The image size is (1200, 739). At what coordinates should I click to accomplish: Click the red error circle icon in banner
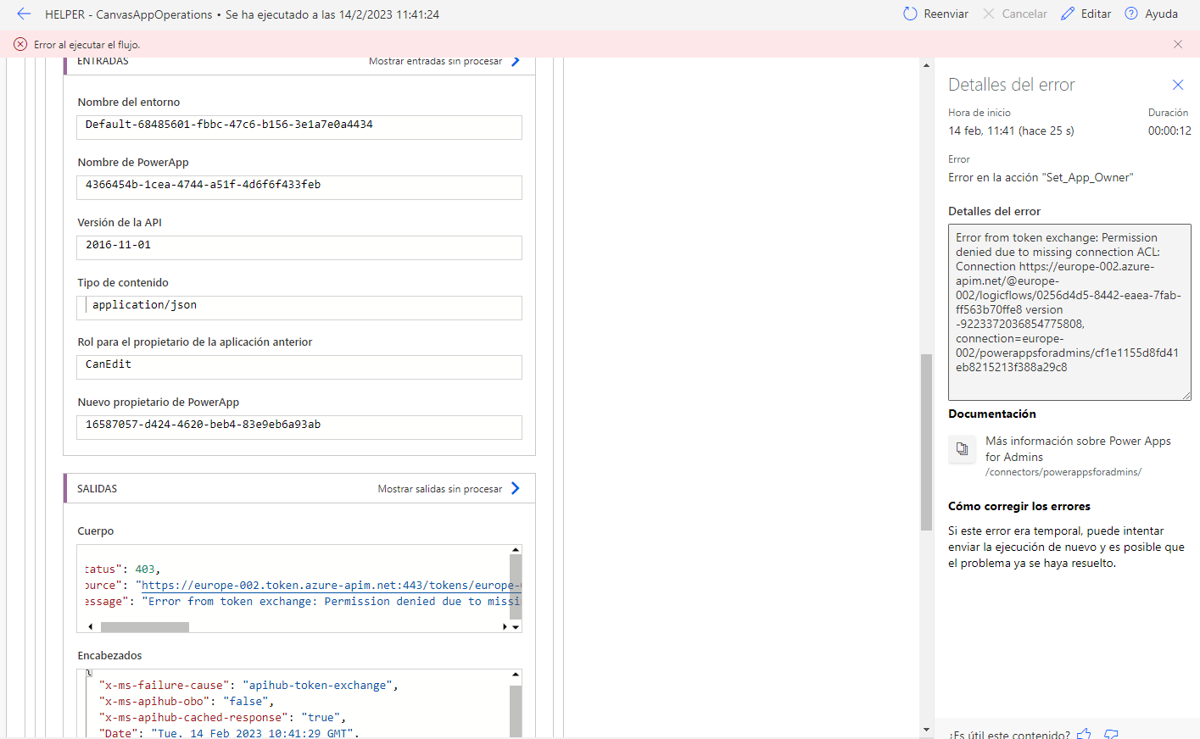[x=20, y=44]
